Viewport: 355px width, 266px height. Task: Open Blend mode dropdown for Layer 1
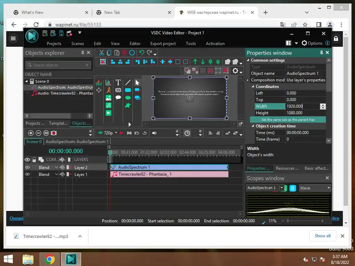click(57, 175)
